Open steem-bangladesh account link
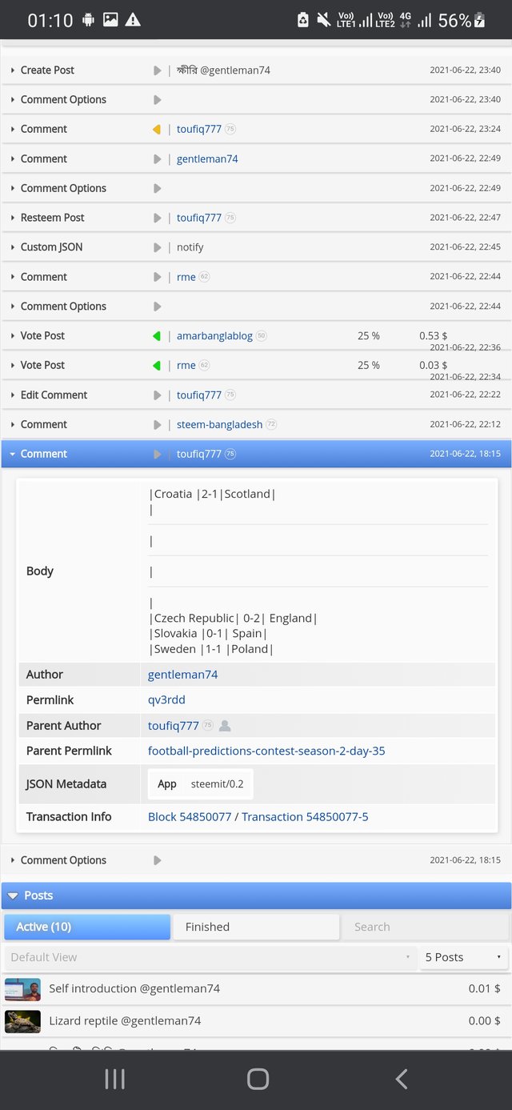This screenshot has width=512, height=1110. pos(219,425)
